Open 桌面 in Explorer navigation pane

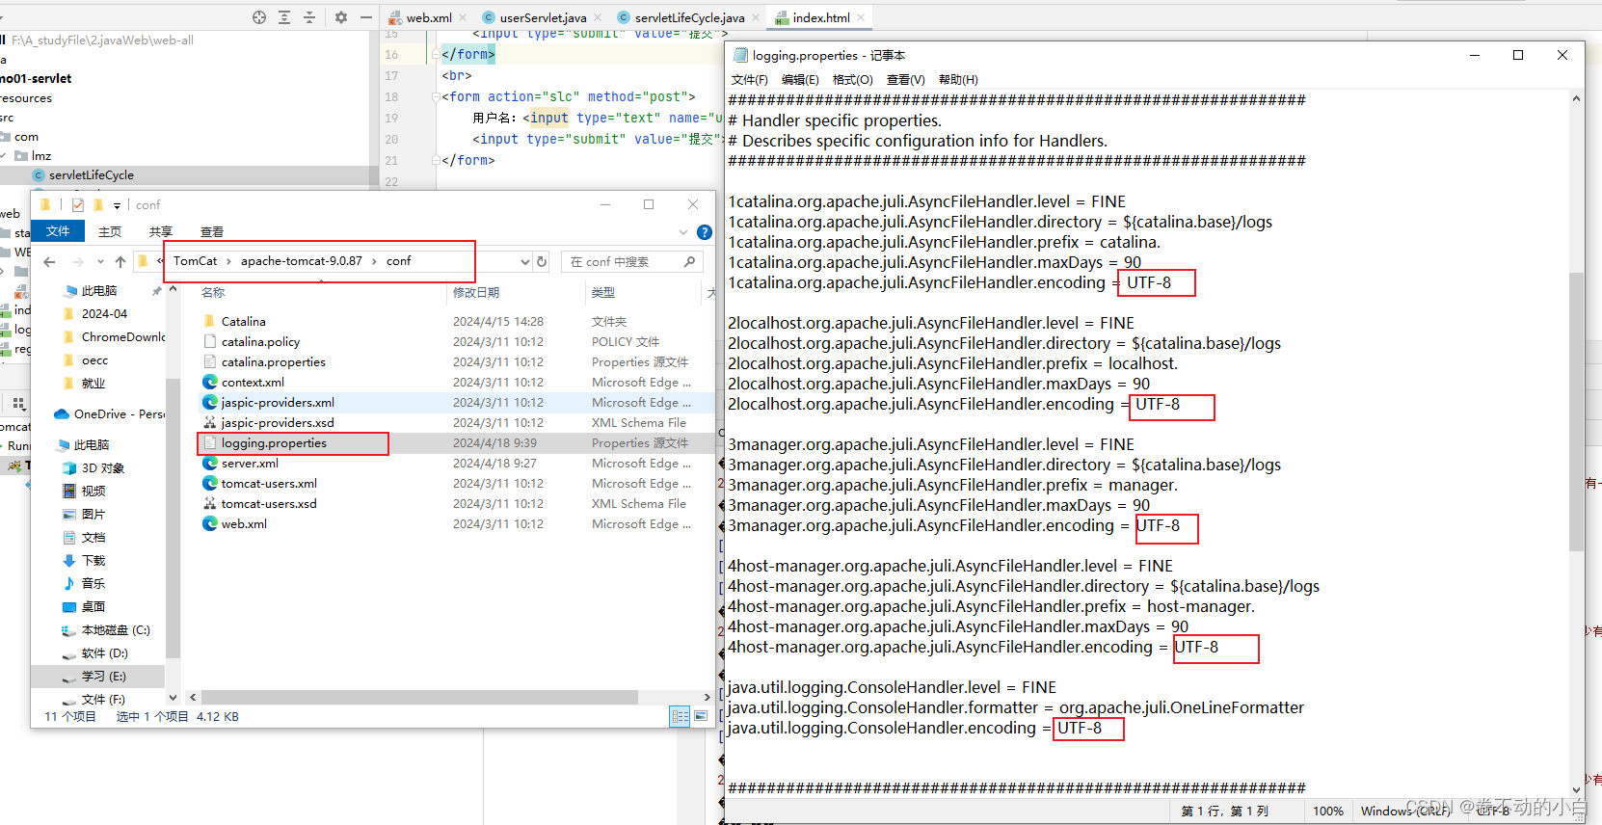click(85, 606)
